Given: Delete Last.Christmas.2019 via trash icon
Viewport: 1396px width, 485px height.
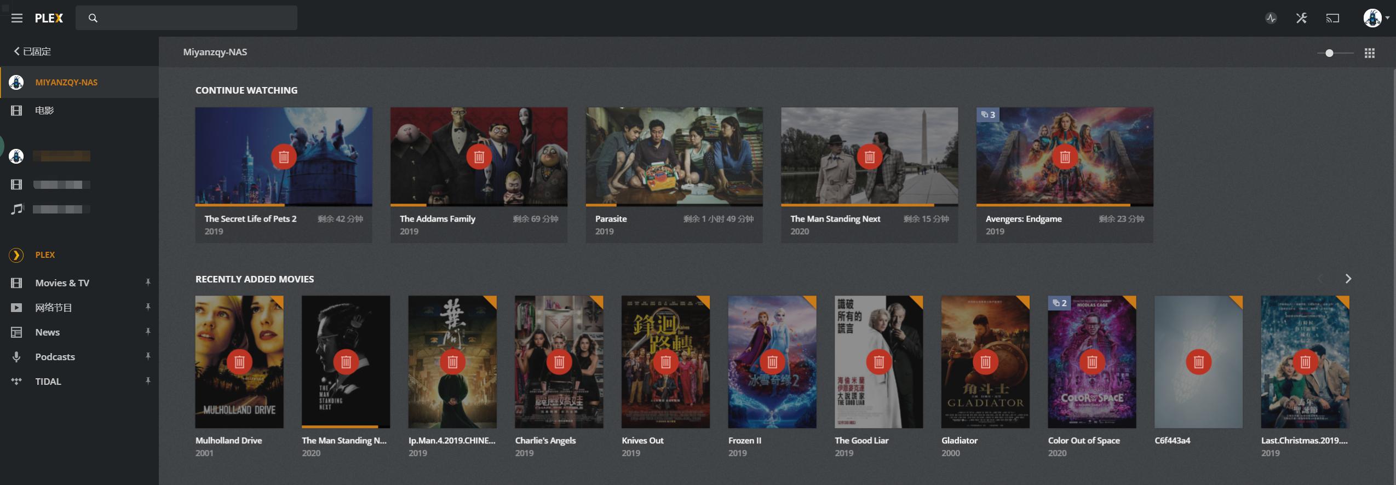Looking at the screenshot, I should click(x=1305, y=362).
